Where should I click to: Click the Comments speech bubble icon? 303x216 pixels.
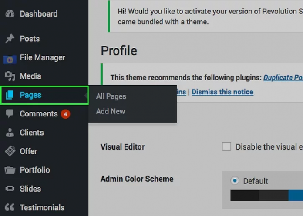[x=10, y=114]
